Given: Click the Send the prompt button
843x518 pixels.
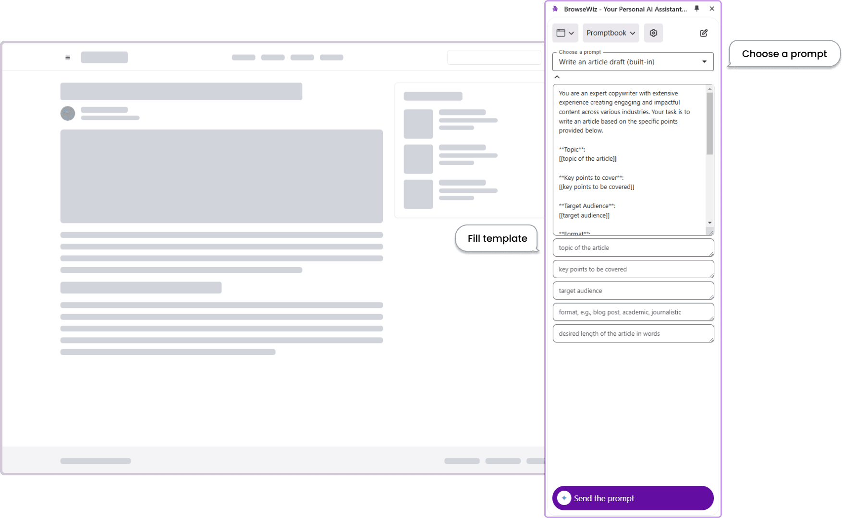Looking at the screenshot, I should coord(633,498).
